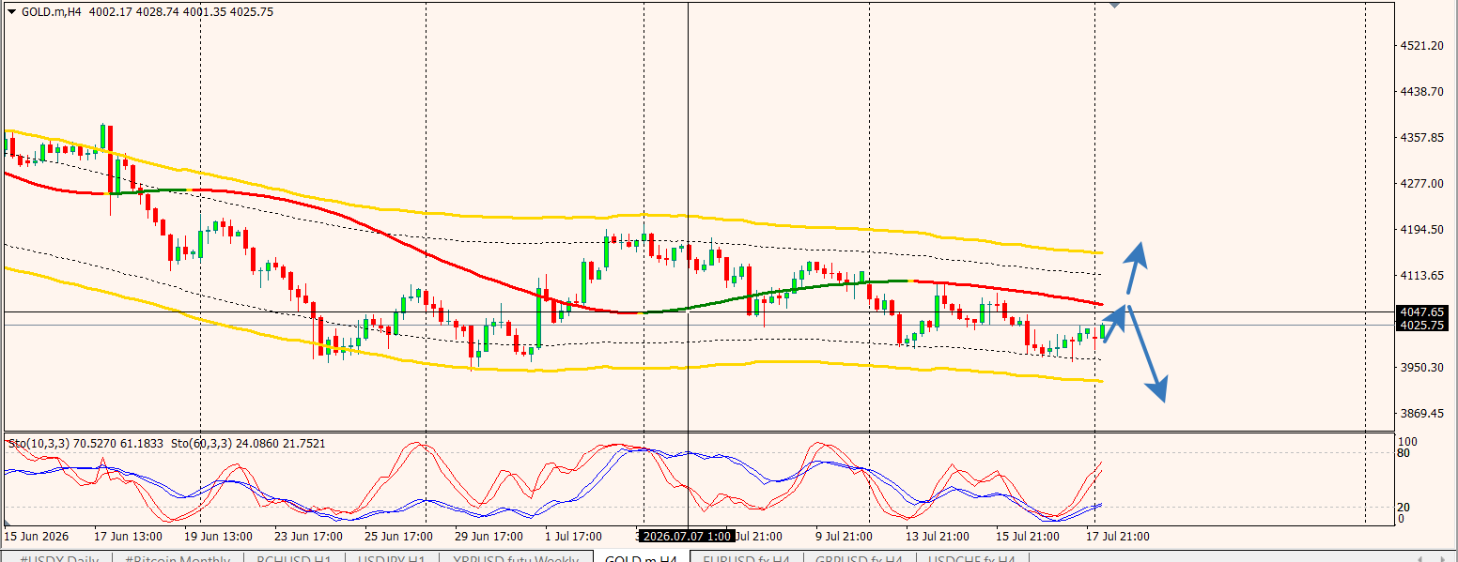
Task: Click the 4113.65 price axis value
Action: point(1421,275)
